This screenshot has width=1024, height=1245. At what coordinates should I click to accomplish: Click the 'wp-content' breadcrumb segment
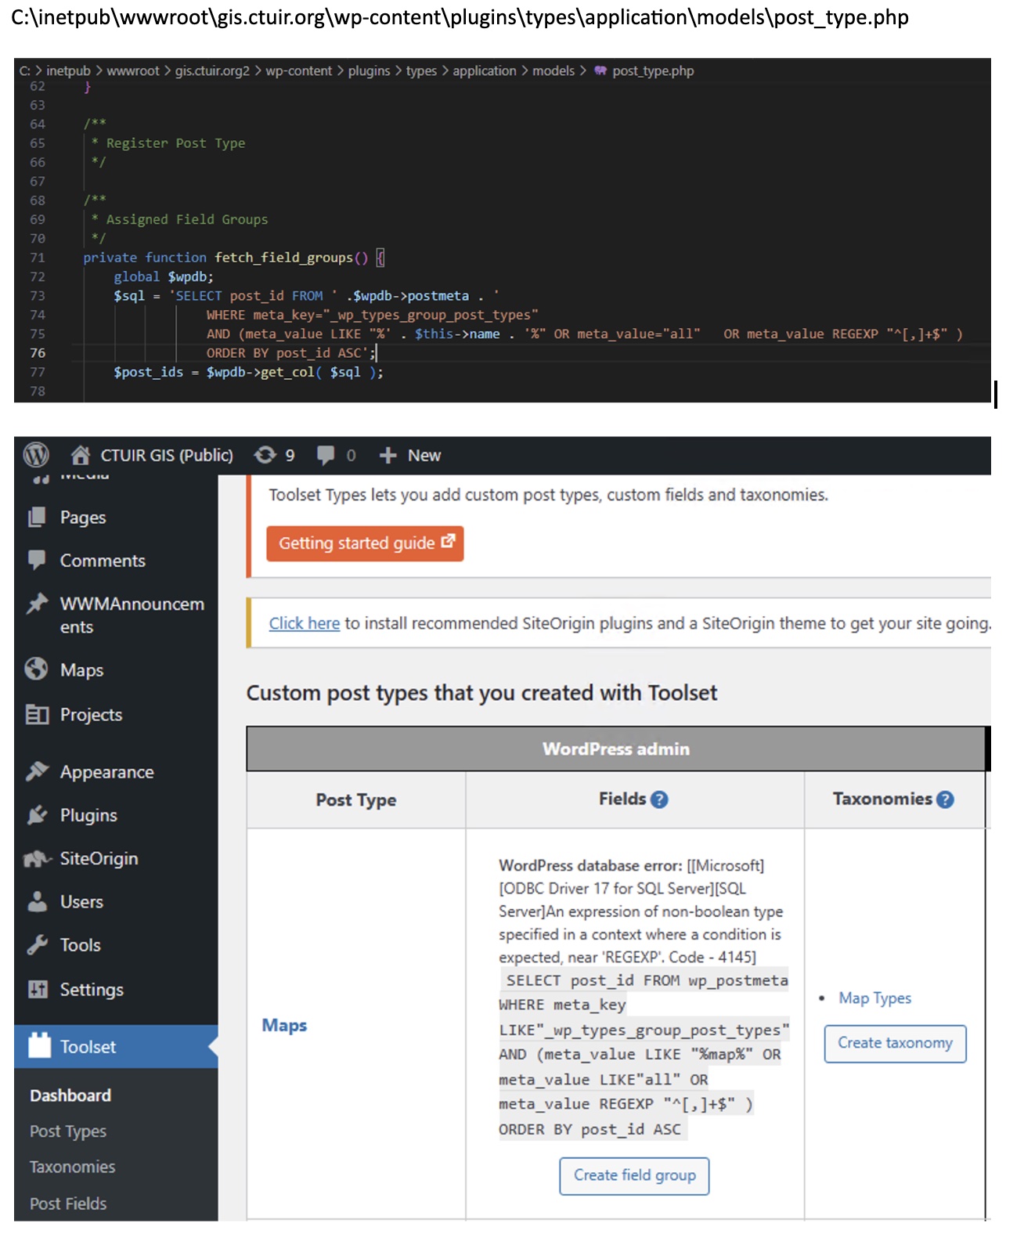click(299, 70)
